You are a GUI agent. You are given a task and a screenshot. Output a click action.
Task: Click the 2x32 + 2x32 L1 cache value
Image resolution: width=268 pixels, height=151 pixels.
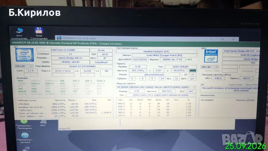coord(63,71)
